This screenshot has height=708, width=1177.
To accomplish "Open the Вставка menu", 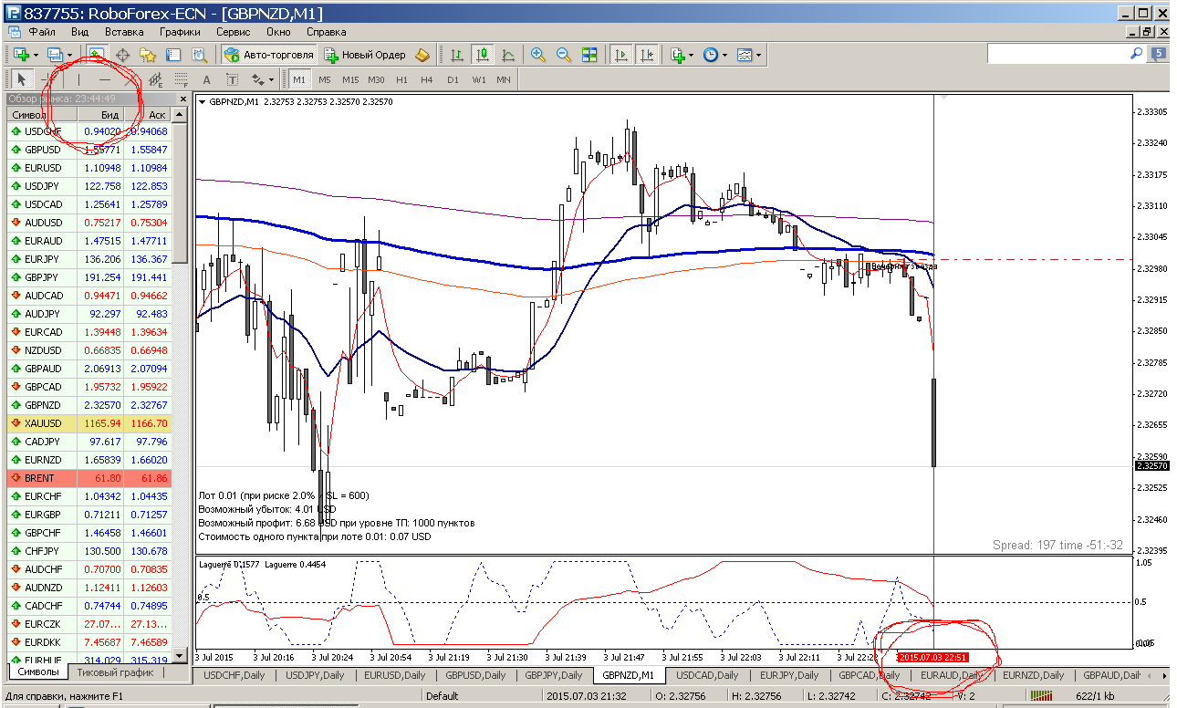I will [124, 31].
